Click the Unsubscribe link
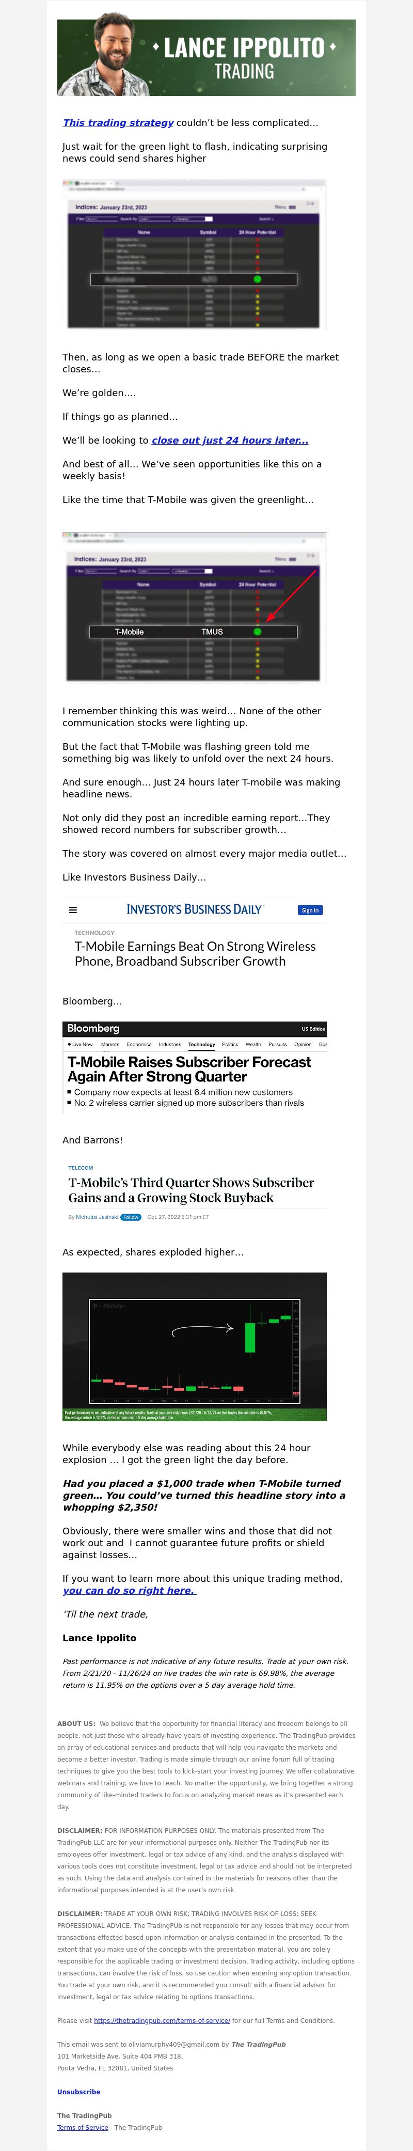The image size is (413, 2151). (78, 2092)
